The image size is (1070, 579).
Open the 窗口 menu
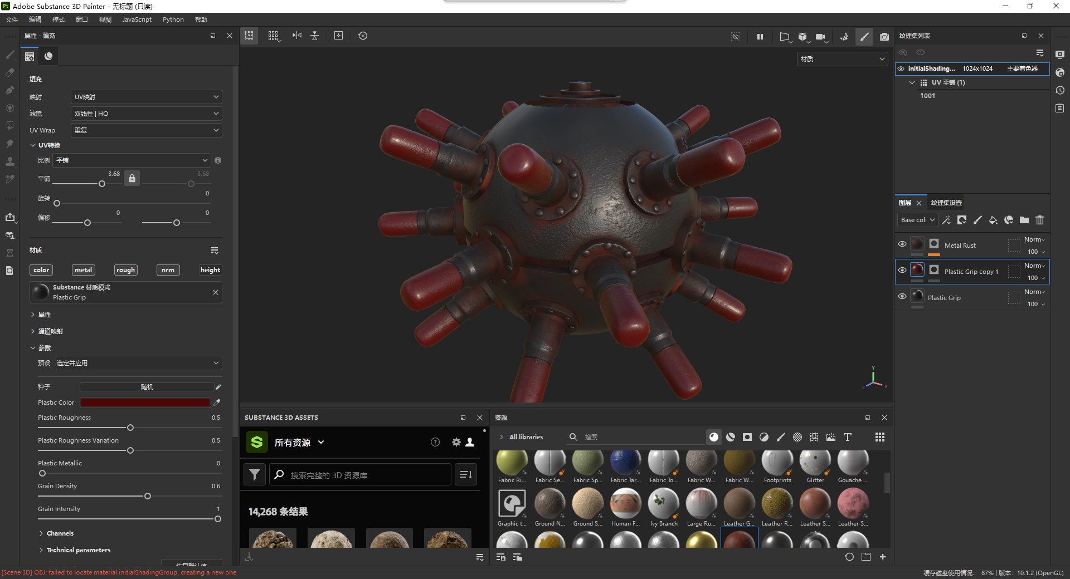(82, 19)
